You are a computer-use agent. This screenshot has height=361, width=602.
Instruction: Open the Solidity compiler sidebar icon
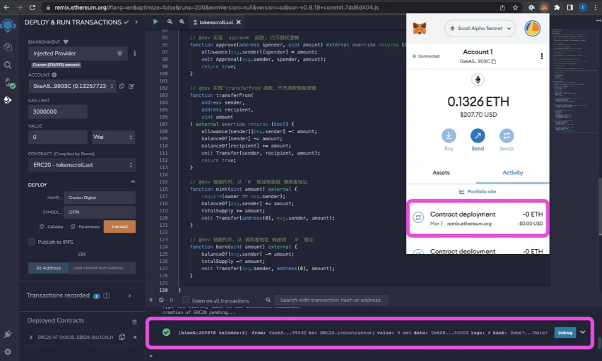click(8, 83)
